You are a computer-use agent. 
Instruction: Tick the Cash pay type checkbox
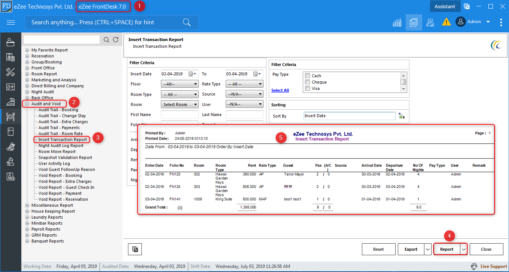pos(308,76)
